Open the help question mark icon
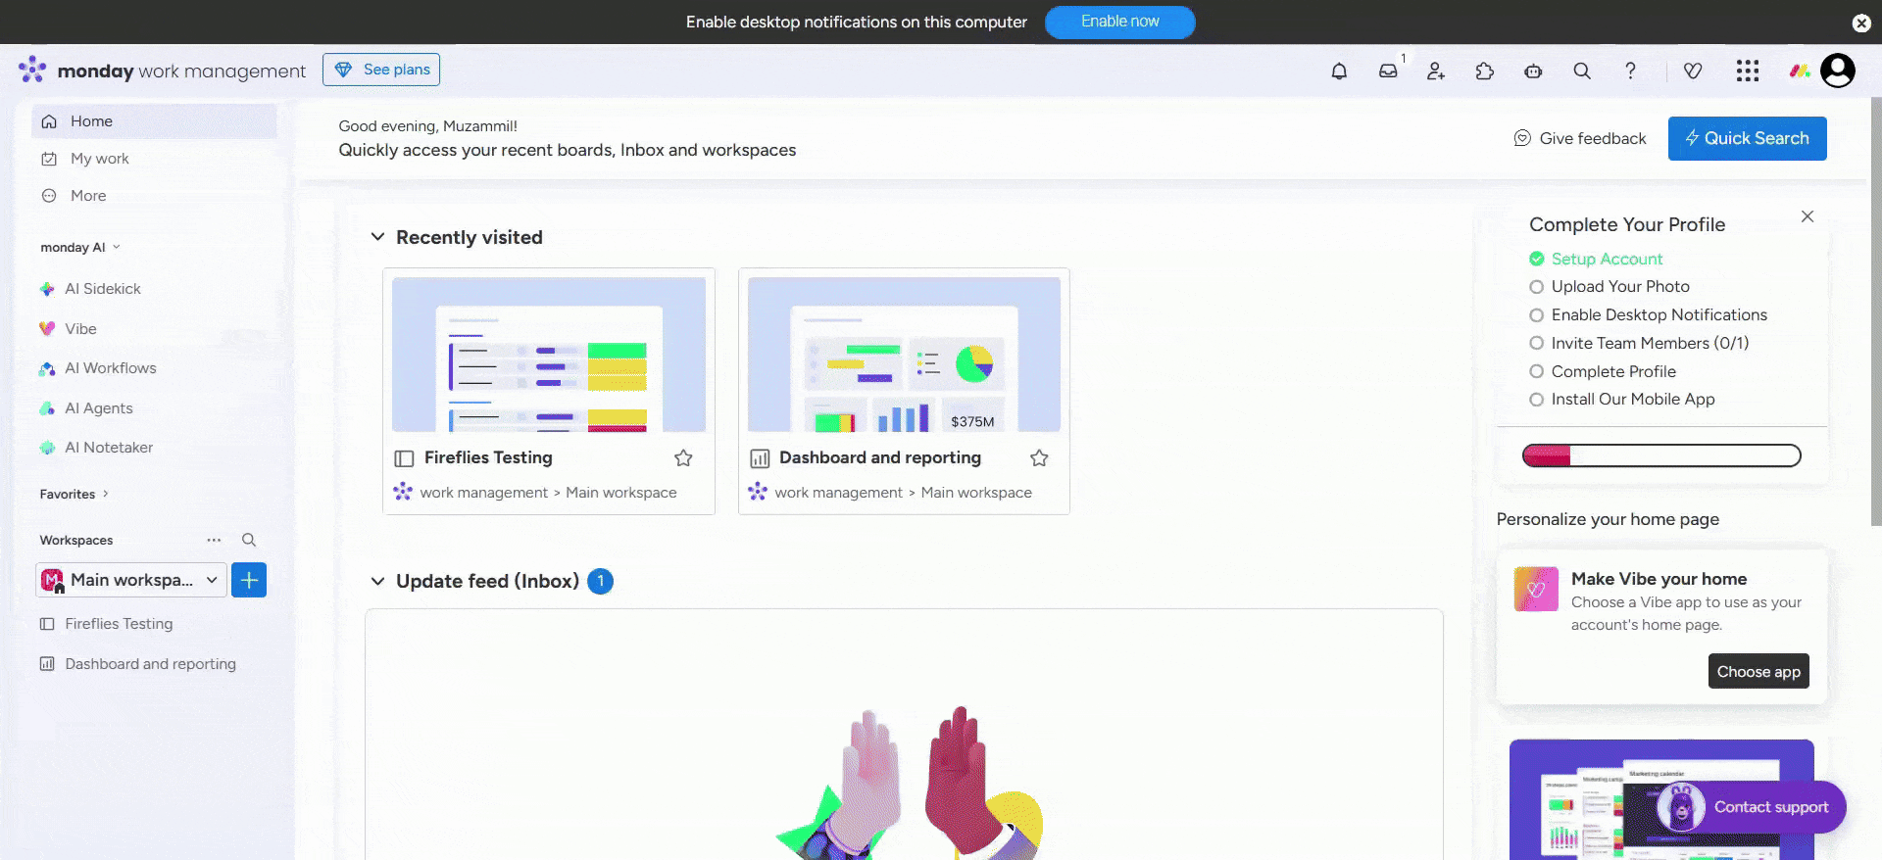The image size is (1882, 860). (1630, 71)
